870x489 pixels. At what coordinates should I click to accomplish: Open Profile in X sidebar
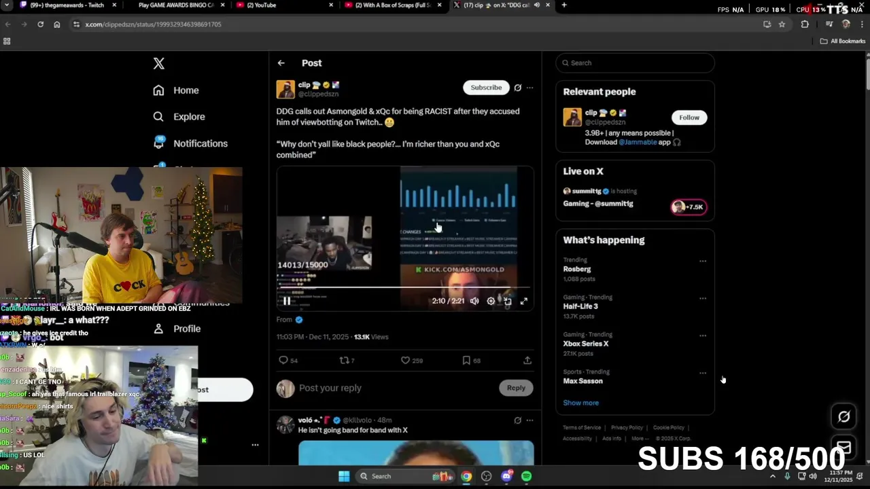point(177,329)
